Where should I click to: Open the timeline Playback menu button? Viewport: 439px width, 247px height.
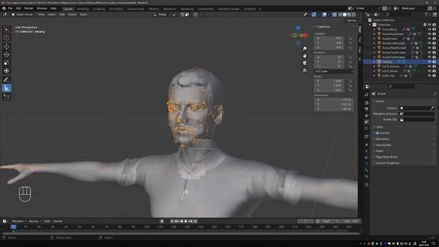[19, 221]
